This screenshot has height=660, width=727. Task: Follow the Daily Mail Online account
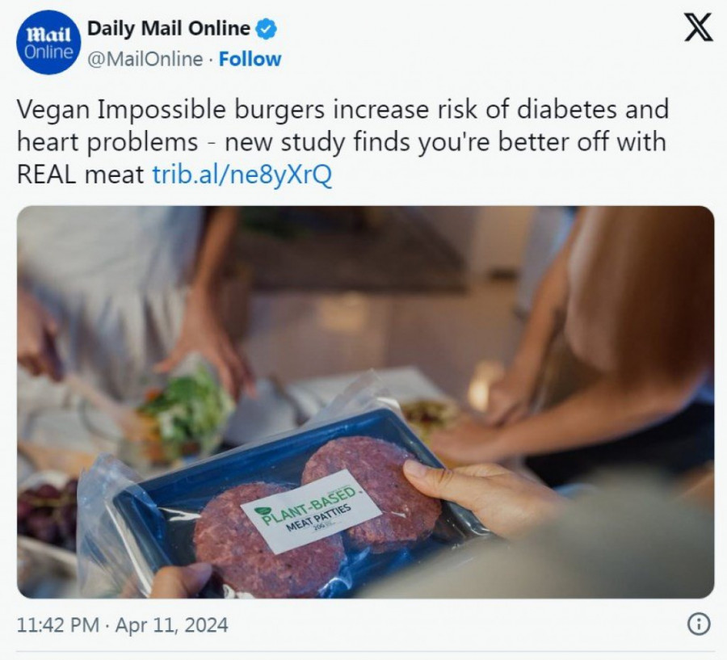(x=250, y=59)
